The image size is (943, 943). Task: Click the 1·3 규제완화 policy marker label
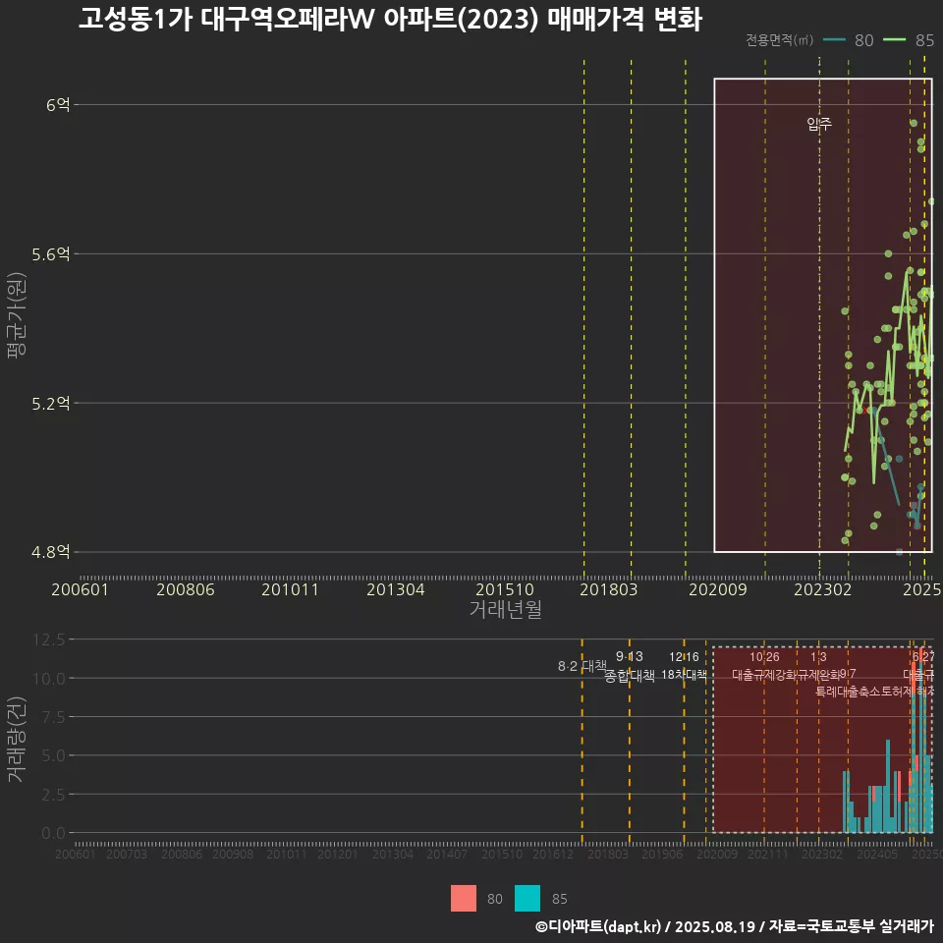[818, 666]
